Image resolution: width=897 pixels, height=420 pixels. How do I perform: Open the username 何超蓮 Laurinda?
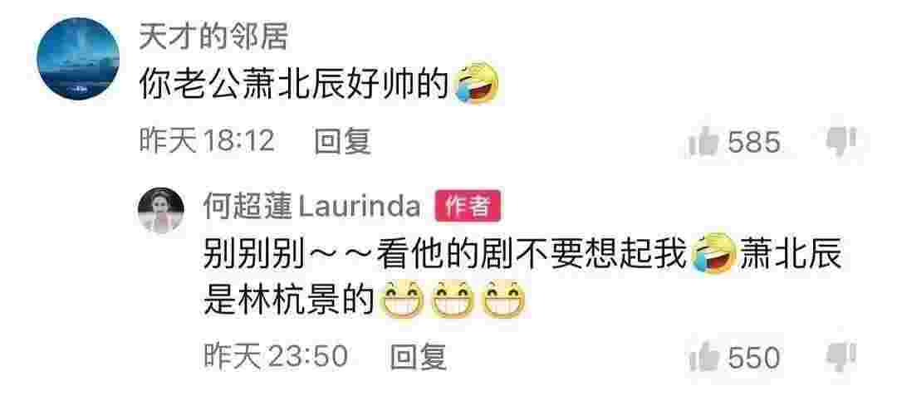coord(311,208)
